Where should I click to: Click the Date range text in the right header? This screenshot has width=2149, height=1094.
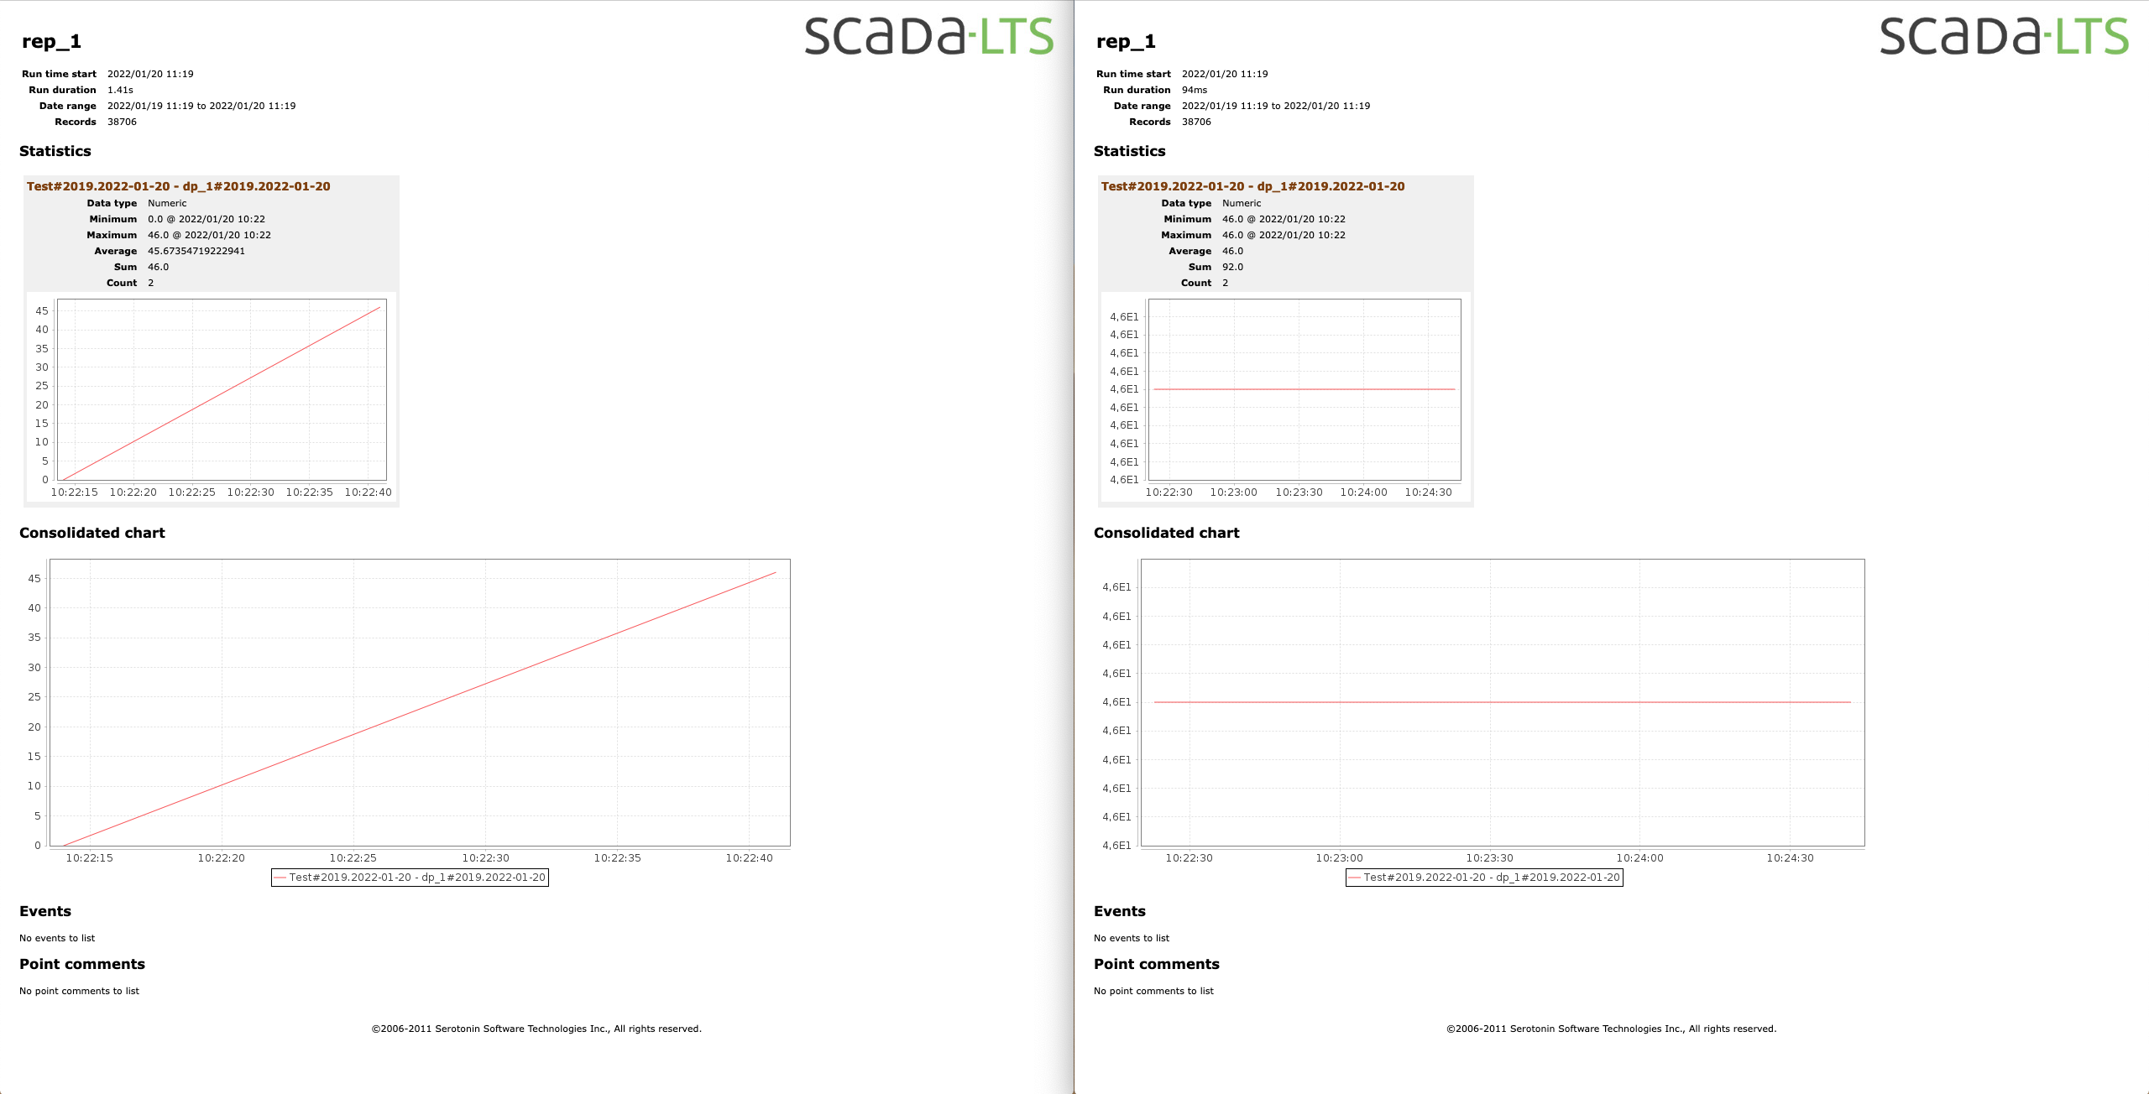click(x=1142, y=106)
